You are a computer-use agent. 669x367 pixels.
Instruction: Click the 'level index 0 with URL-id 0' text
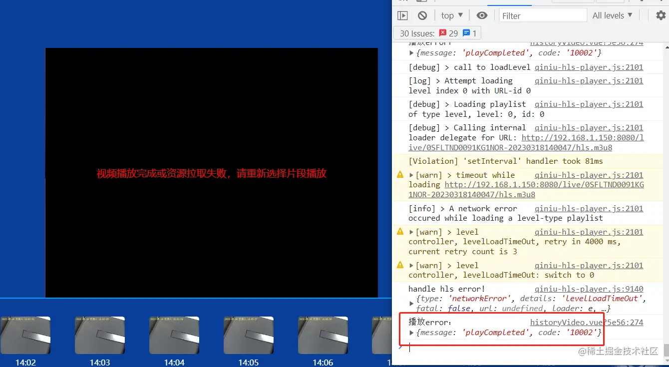coord(469,91)
